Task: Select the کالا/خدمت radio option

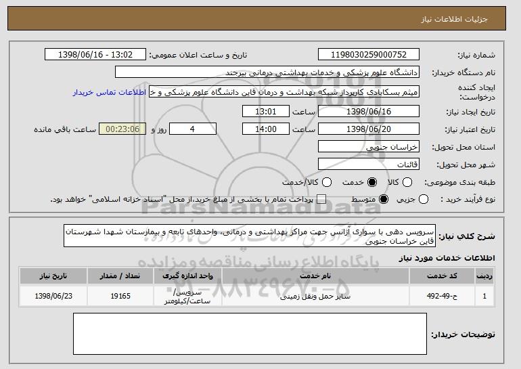Action: pyautogui.click(x=327, y=182)
